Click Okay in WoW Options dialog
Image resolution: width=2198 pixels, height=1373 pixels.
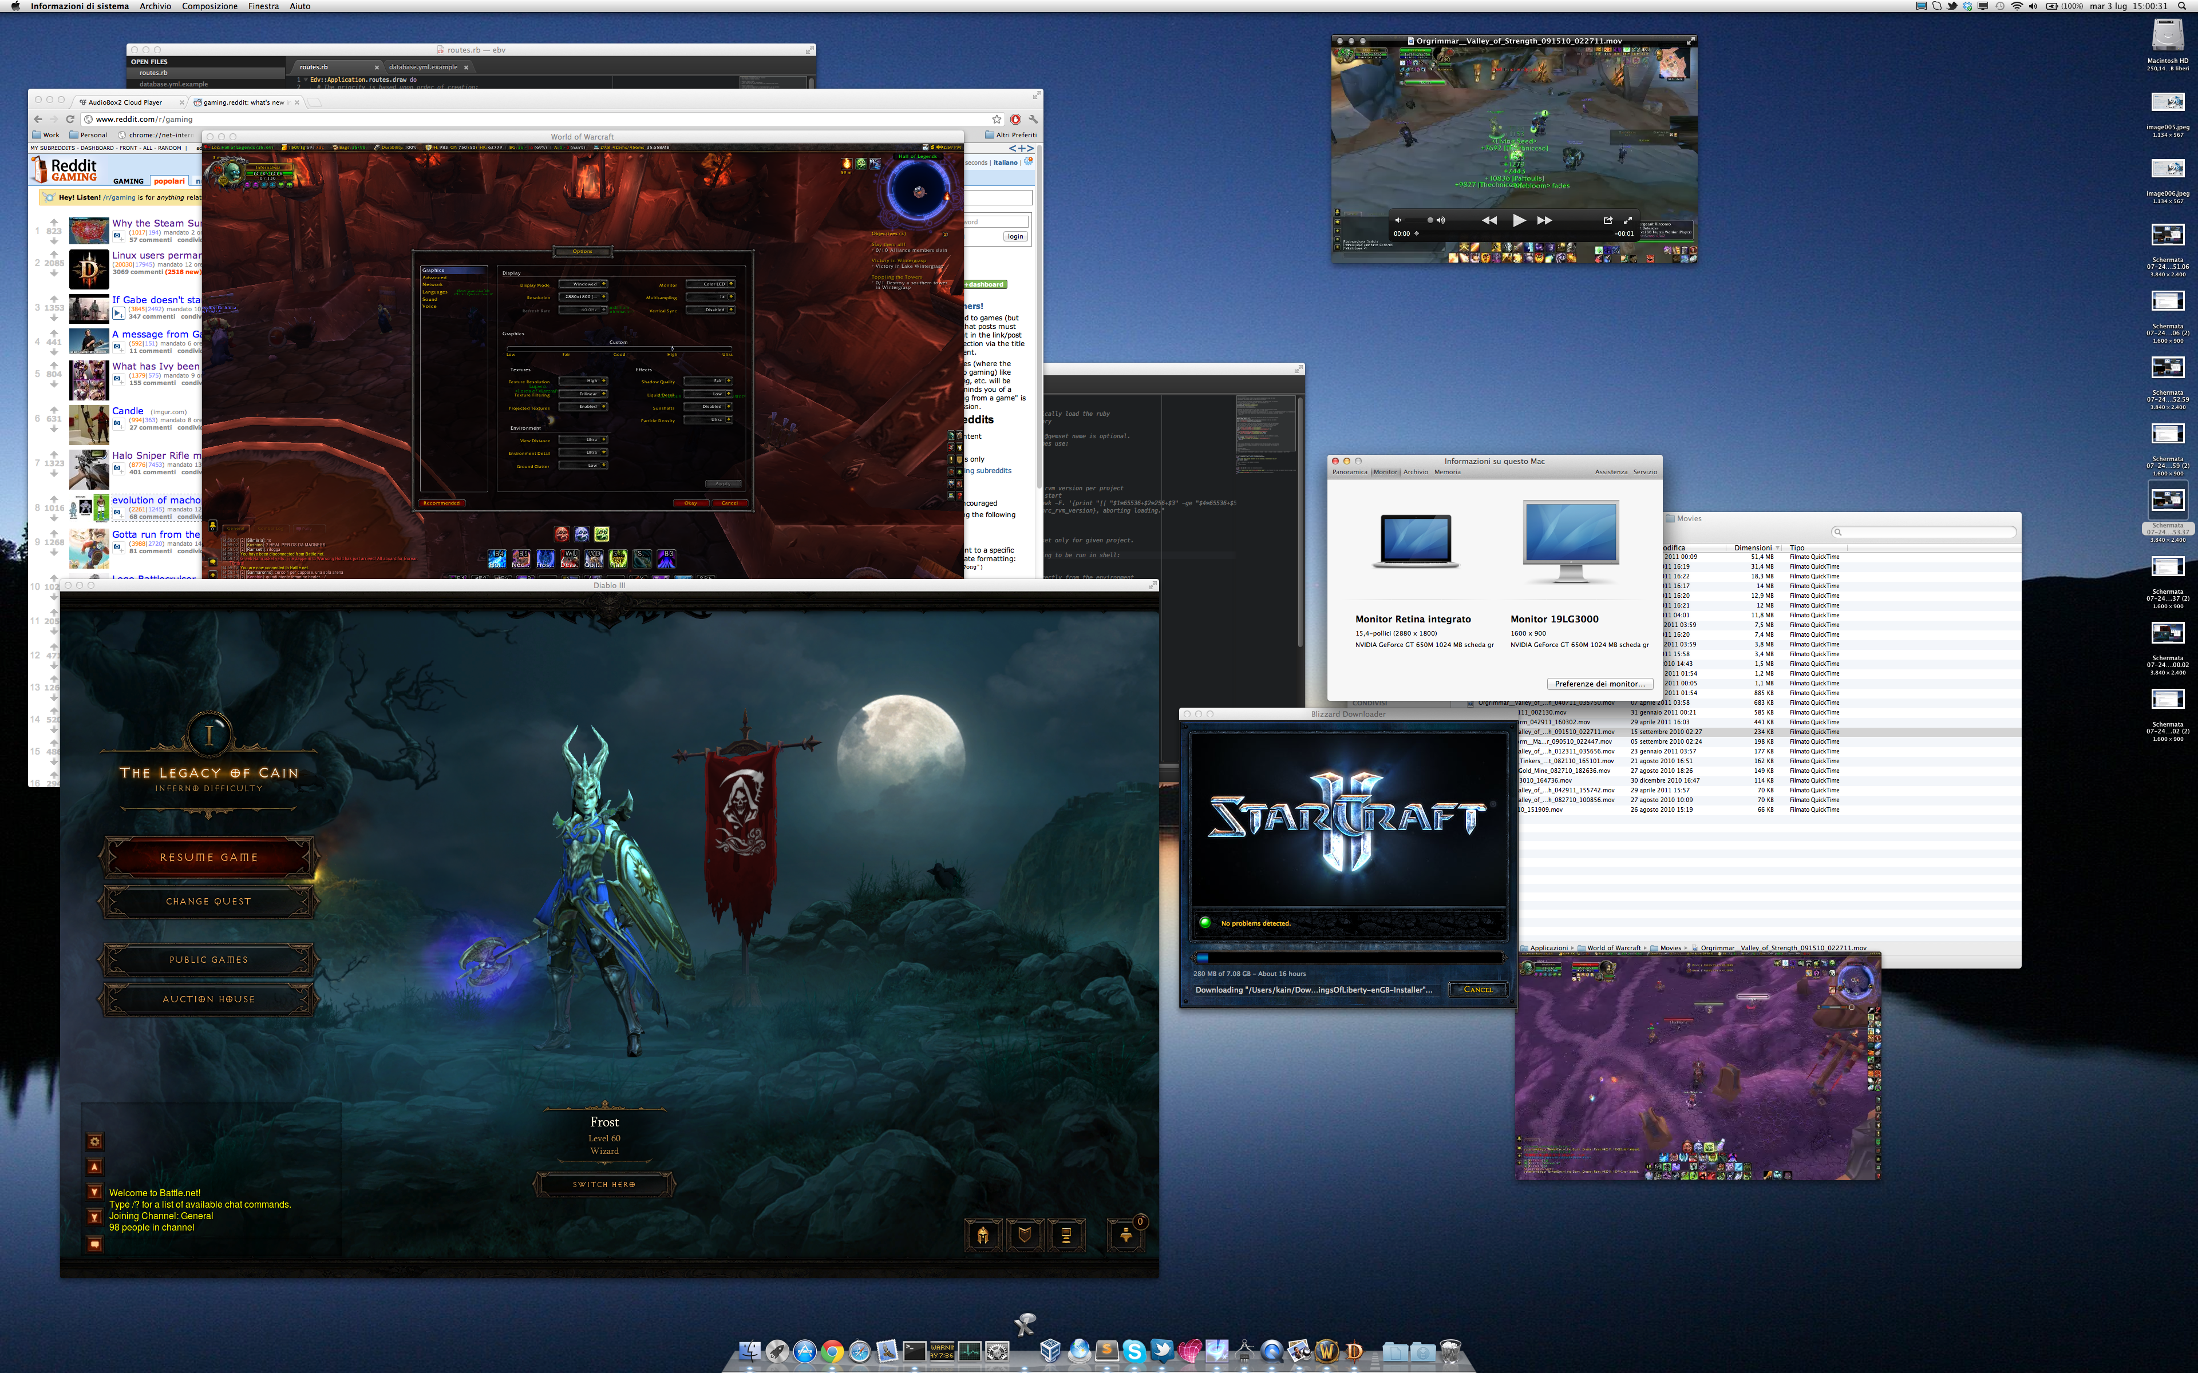691,503
